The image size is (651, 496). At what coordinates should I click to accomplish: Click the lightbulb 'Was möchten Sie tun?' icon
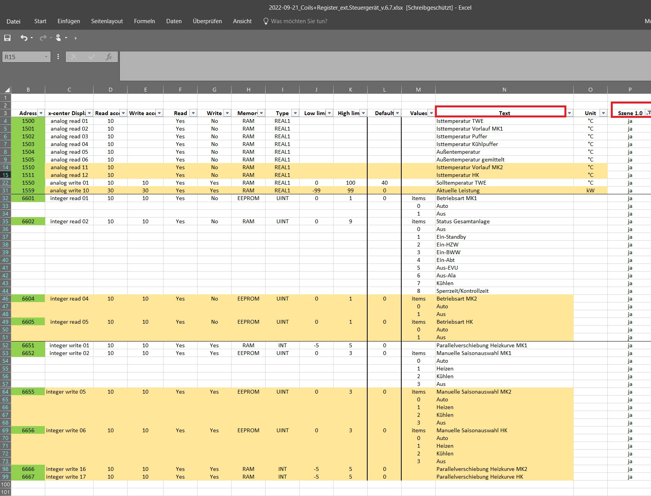pos(266,21)
